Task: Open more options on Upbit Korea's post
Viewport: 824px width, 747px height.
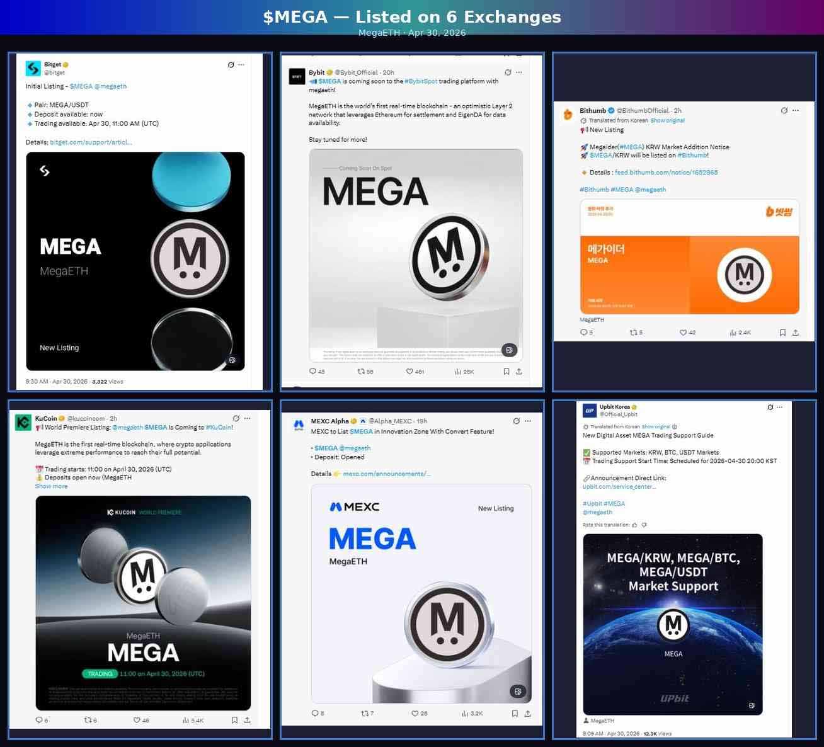Action: point(781,408)
